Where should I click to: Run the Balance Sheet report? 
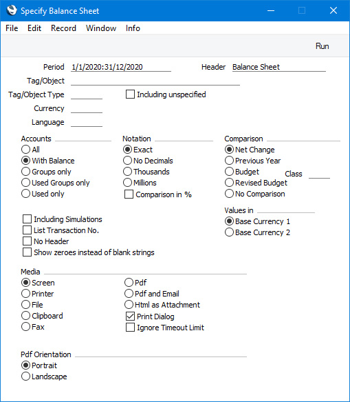click(x=322, y=46)
